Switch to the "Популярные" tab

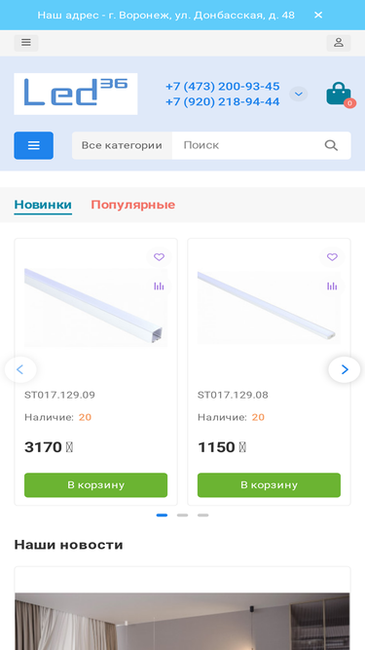tap(132, 205)
